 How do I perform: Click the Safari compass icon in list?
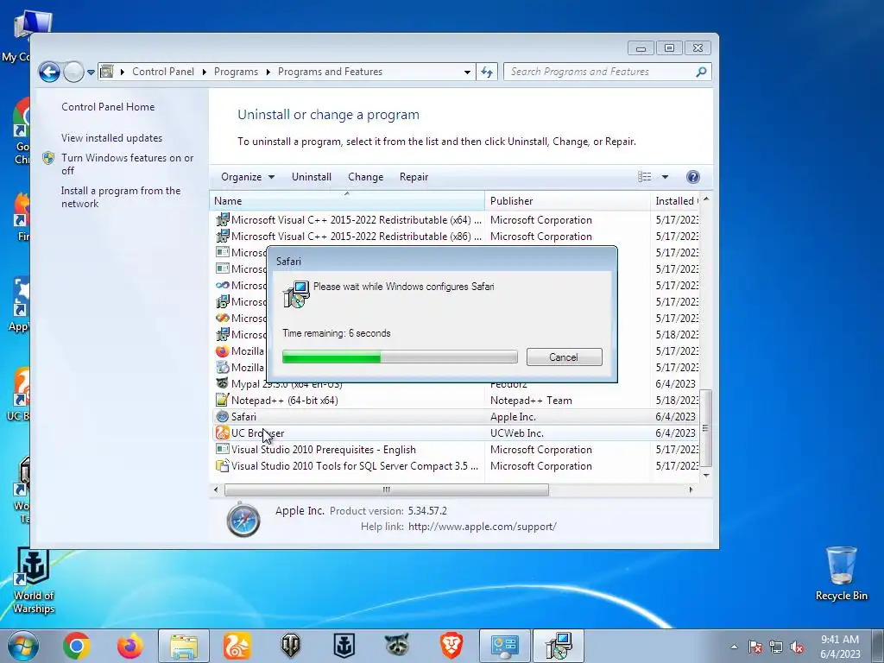(222, 417)
